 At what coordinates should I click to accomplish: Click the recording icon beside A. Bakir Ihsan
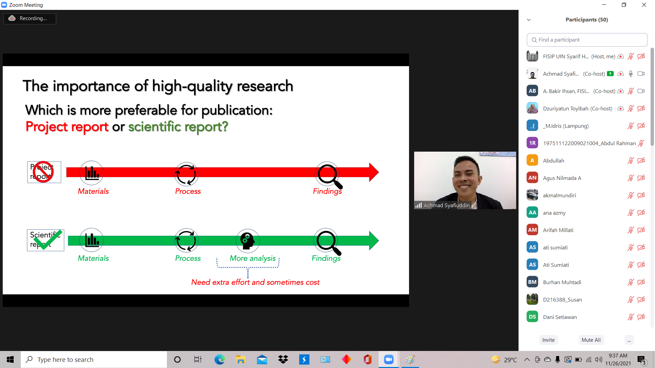(621, 91)
